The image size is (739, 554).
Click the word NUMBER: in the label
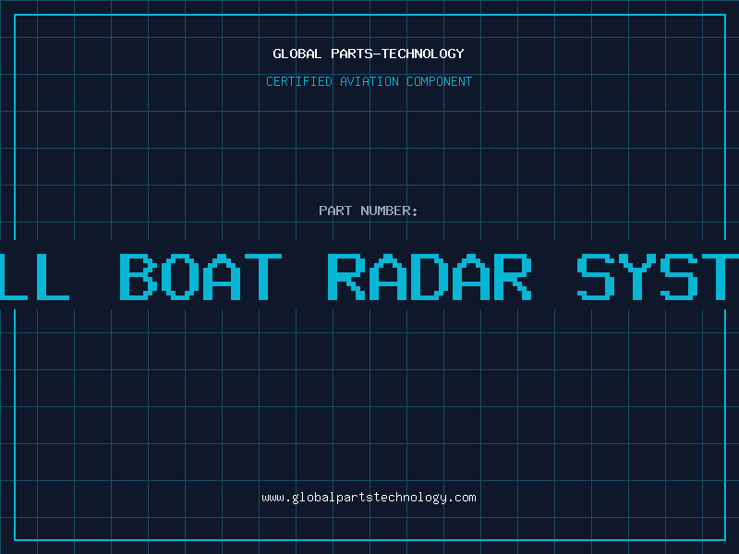pos(389,211)
